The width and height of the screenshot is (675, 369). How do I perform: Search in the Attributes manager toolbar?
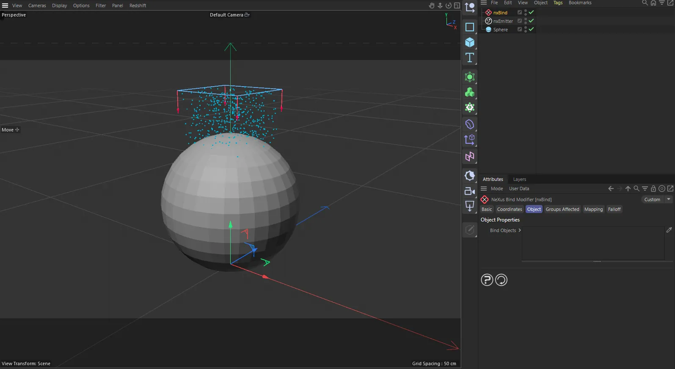click(636, 189)
